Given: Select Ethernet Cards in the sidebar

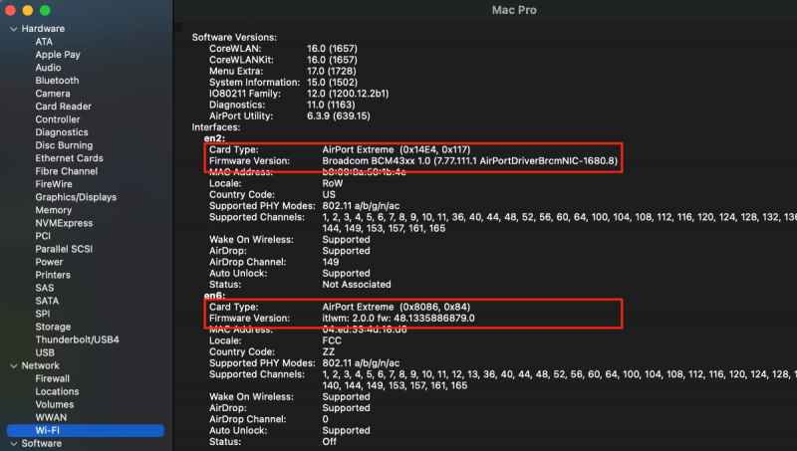Looking at the screenshot, I should (x=69, y=158).
